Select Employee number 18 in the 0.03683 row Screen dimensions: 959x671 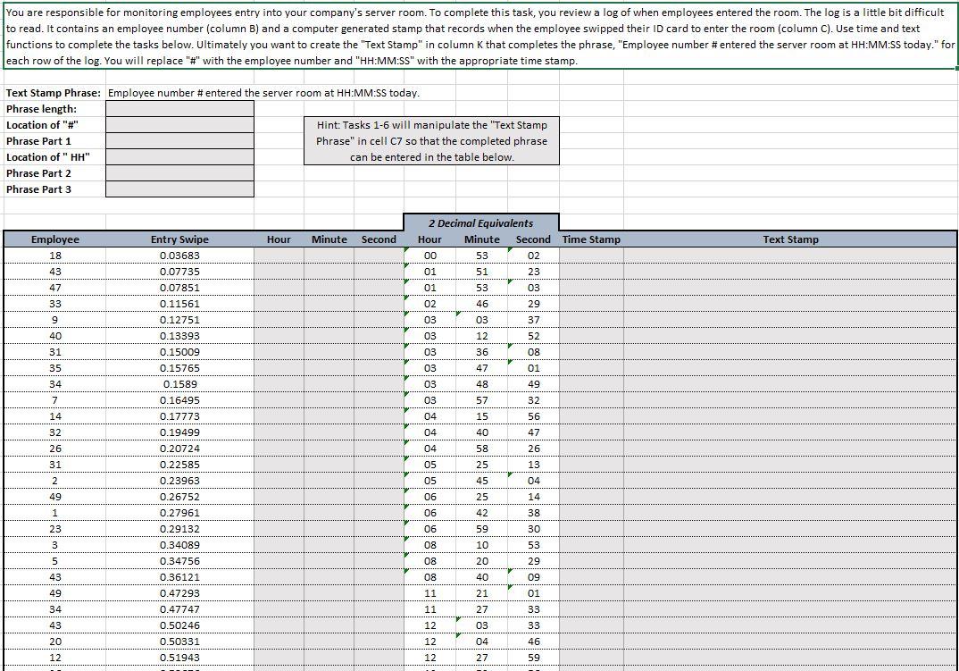55,256
